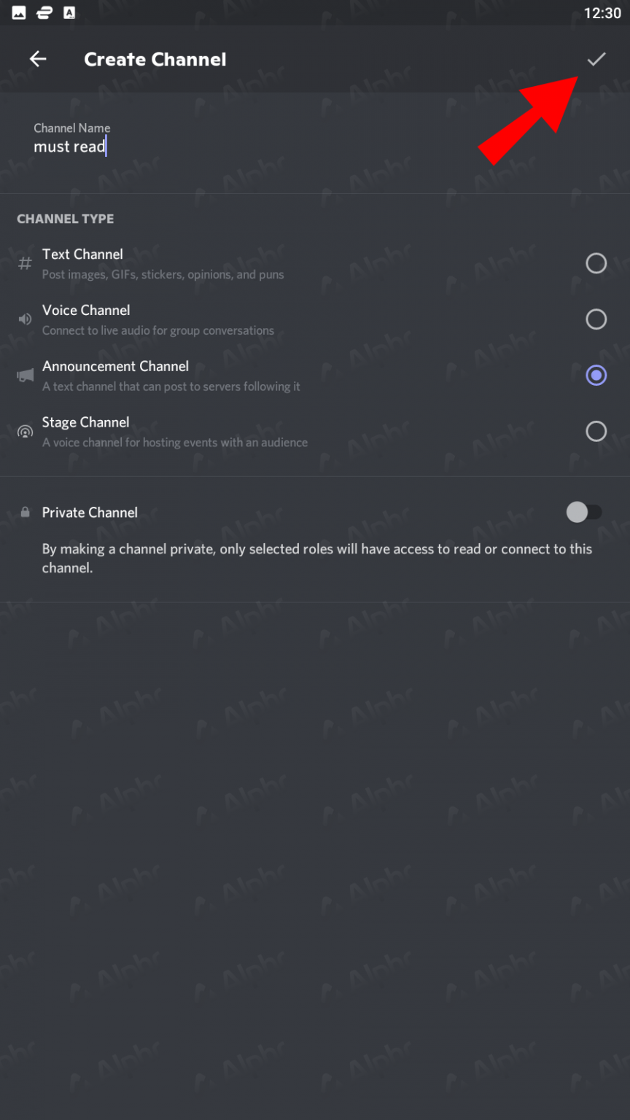
Task: Click the lock icon next to Private Channel
Action: point(25,512)
